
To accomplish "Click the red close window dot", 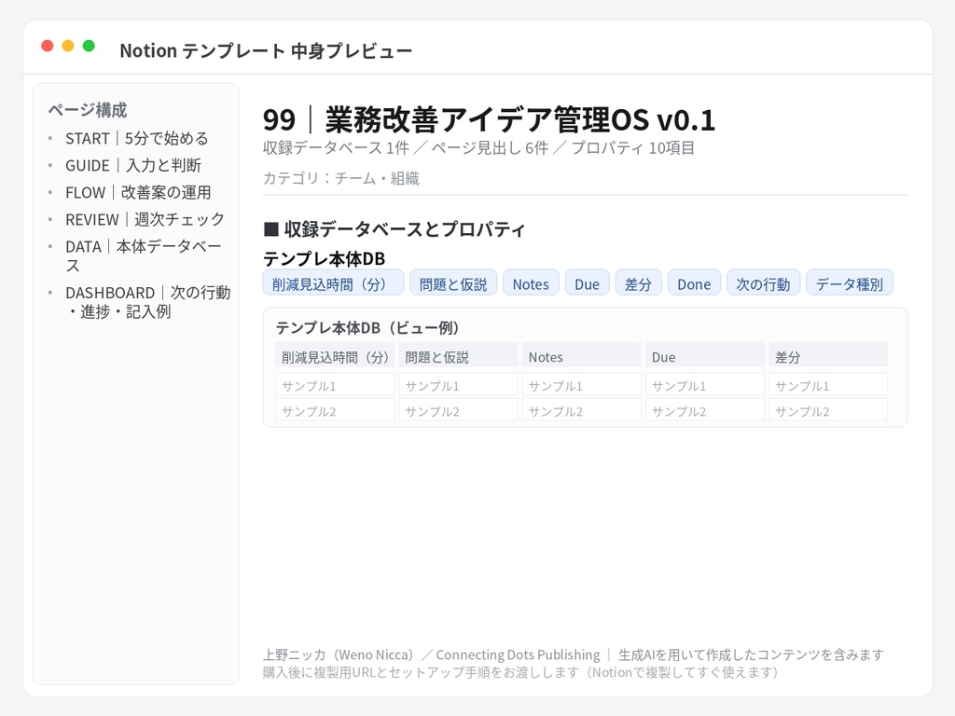I will tap(48, 46).
